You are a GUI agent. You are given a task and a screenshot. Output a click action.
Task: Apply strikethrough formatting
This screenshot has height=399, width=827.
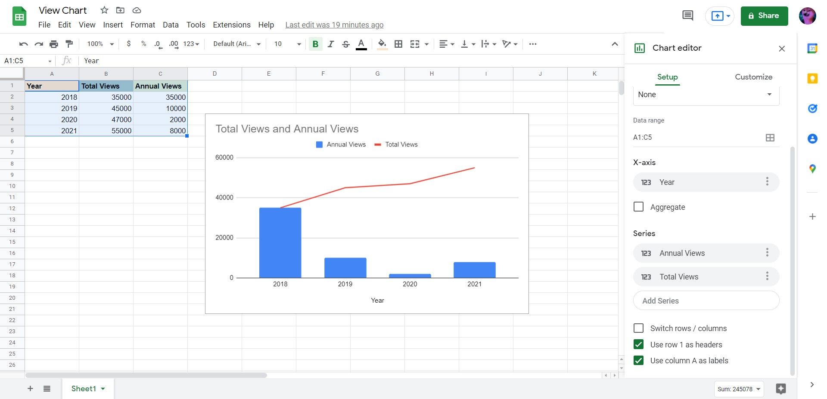pyautogui.click(x=346, y=44)
